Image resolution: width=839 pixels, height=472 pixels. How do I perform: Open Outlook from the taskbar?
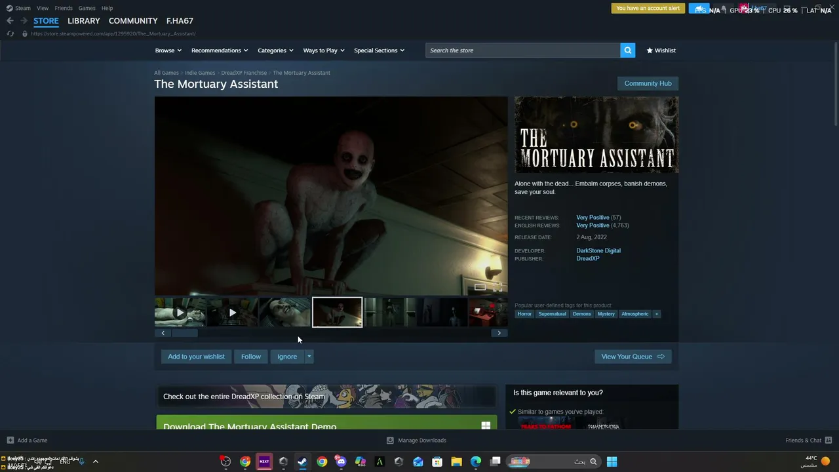tap(418, 462)
